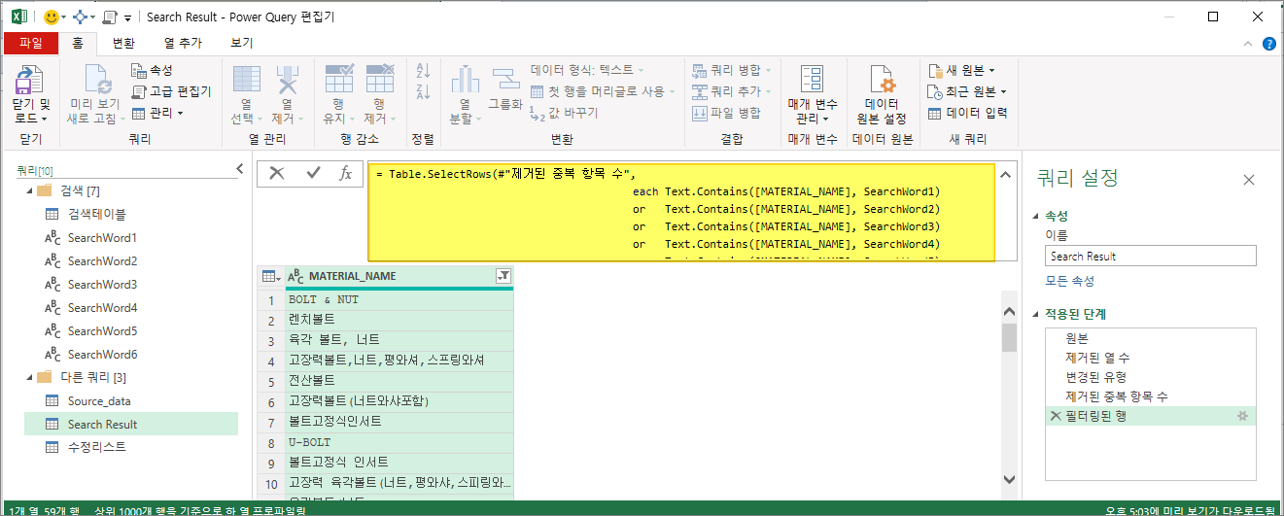The width and height of the screenshot is (1284, 516).
Task: Click the 매개 변수 관리 icon
Action: tap(812, 80)
